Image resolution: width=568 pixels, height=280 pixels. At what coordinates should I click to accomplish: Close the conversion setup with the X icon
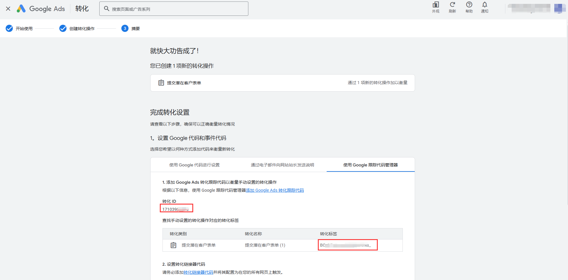[8, 9]
